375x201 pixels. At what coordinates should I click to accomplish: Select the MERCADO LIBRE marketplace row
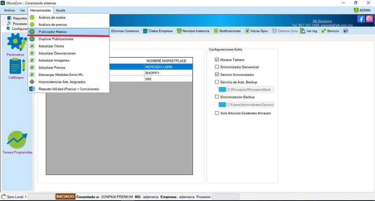point(119,67)
